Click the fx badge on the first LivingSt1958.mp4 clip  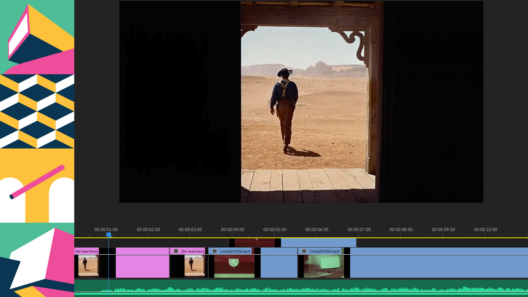point(215,251)
